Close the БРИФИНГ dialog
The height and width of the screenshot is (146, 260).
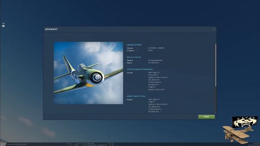pyautogui.click(x=214, y=29)
